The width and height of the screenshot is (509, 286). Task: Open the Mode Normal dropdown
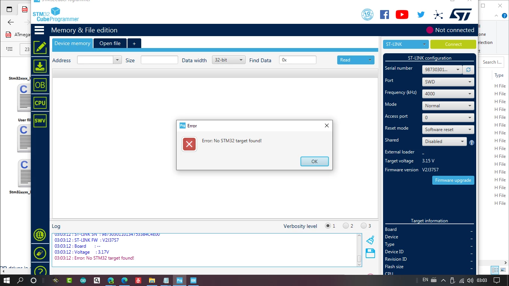click(x=448, y=106)
